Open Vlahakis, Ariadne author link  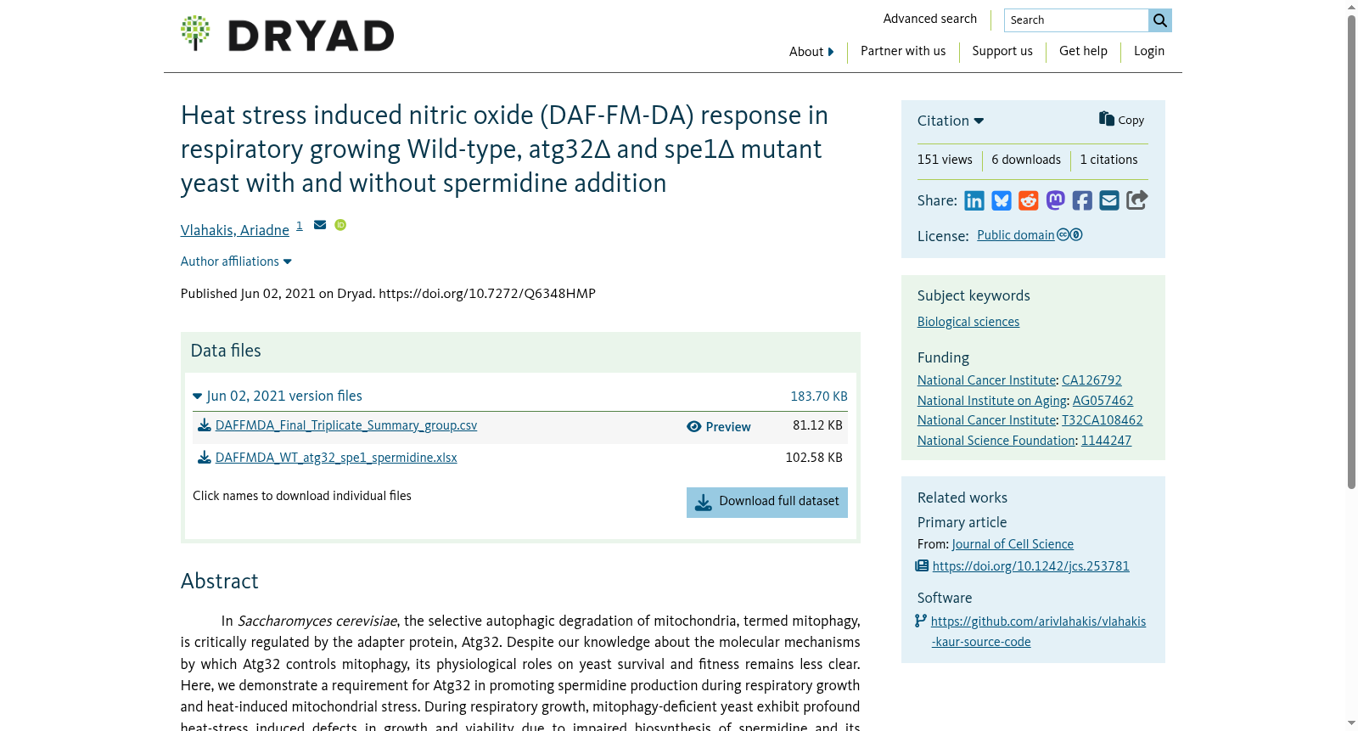[235, 230]
